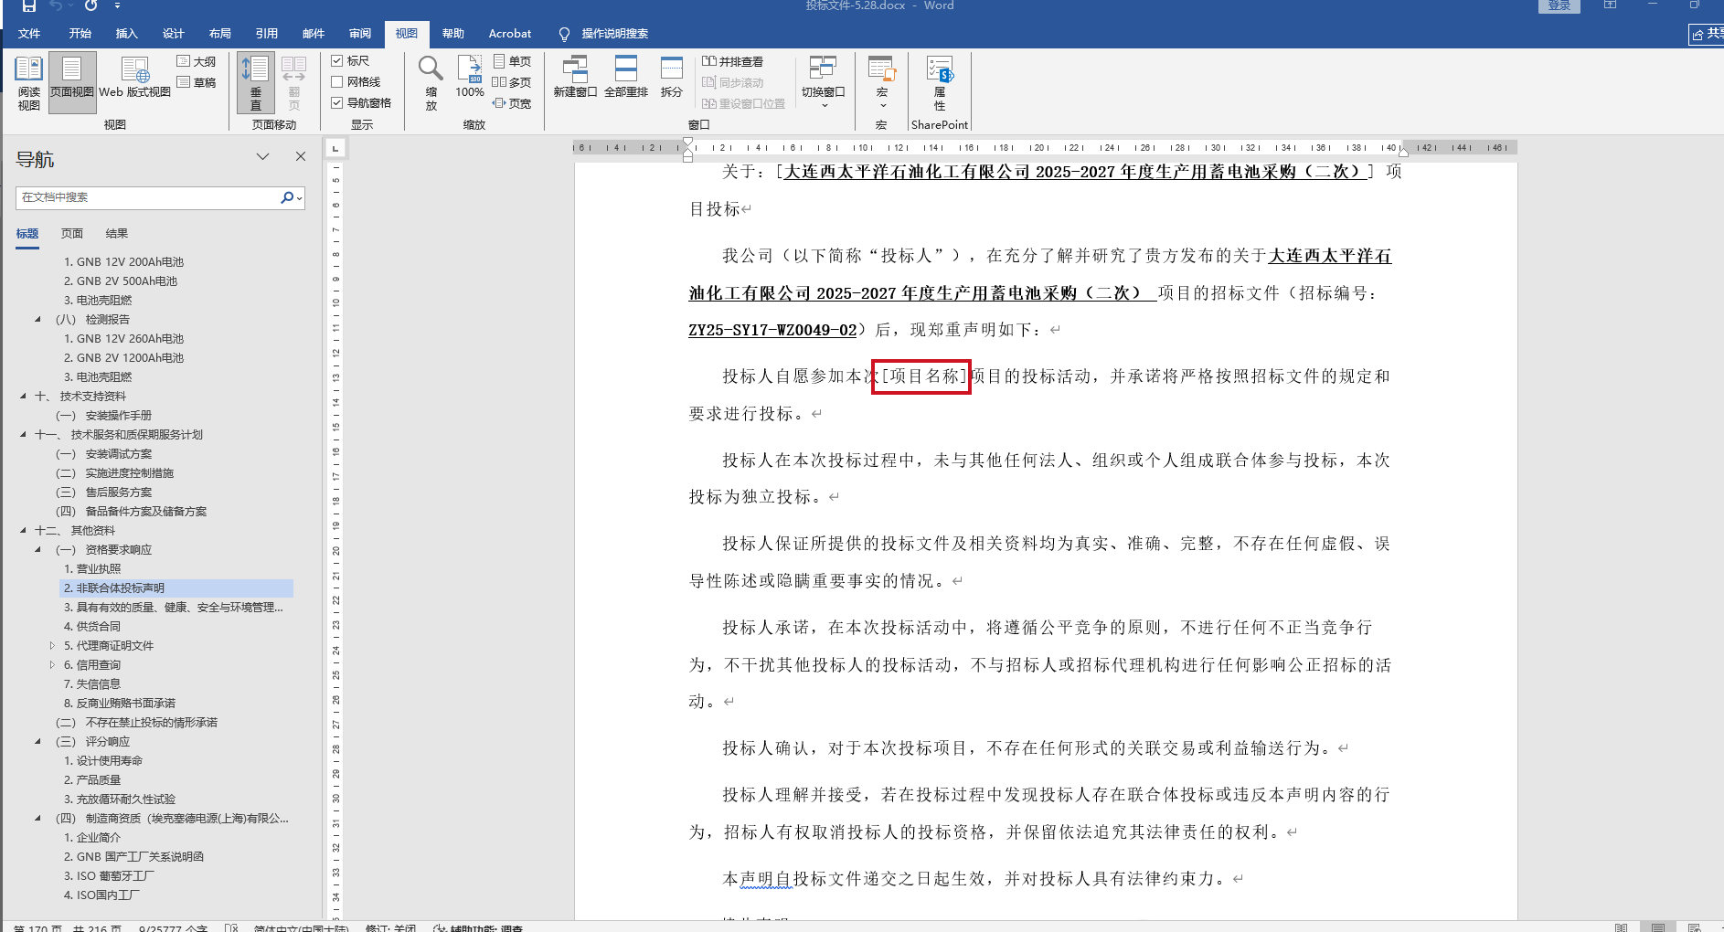Redo the last action

click(x=91, y=5)
